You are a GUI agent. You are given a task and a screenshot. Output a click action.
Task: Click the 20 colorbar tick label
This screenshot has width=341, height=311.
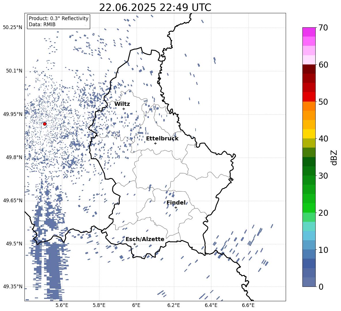coord(323,213)
